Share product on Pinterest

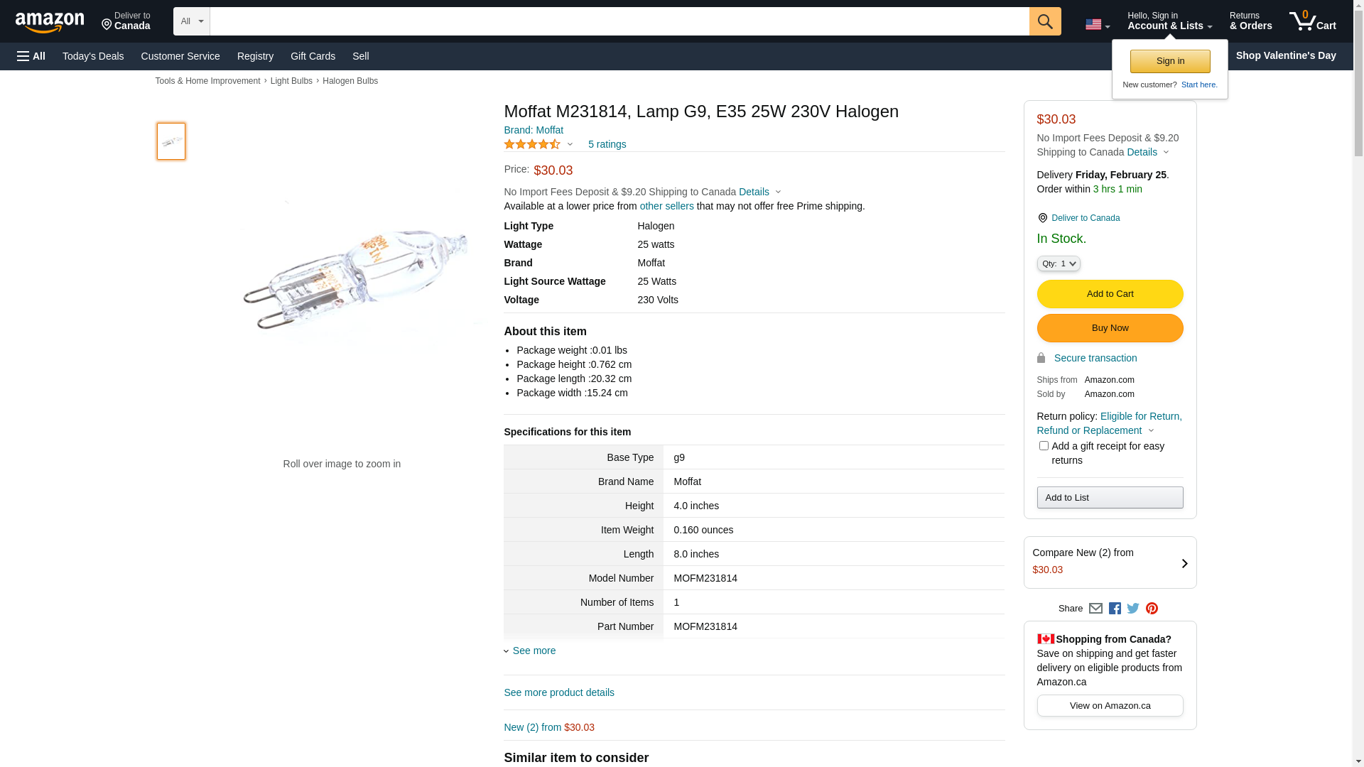pos(1152,609)
